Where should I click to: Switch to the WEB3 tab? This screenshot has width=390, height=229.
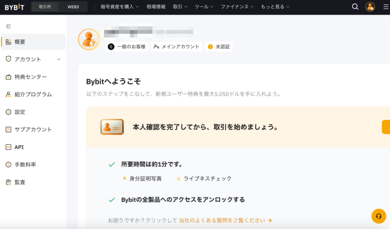tap(73, 7)
